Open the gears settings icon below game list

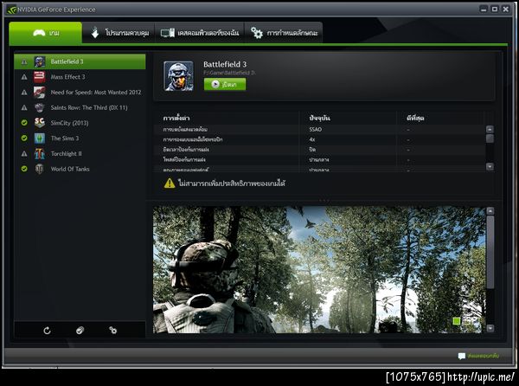[x=112, y=331]
